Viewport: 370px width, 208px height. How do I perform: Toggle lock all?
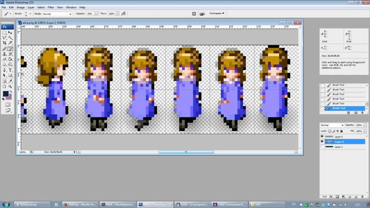[341, 131]
